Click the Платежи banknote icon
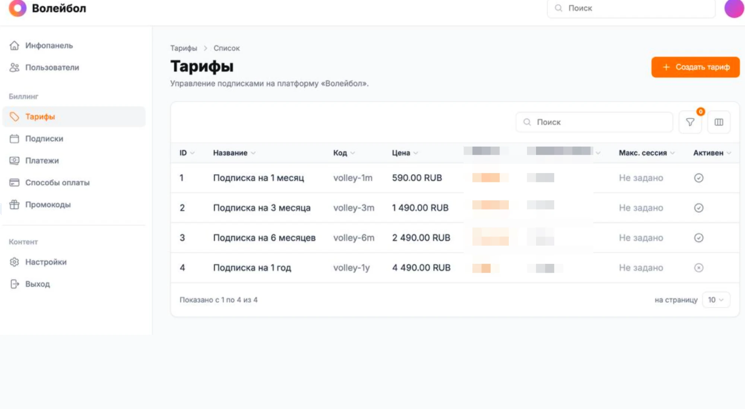The width and height of the screenshot is (745, 409). 14,160
